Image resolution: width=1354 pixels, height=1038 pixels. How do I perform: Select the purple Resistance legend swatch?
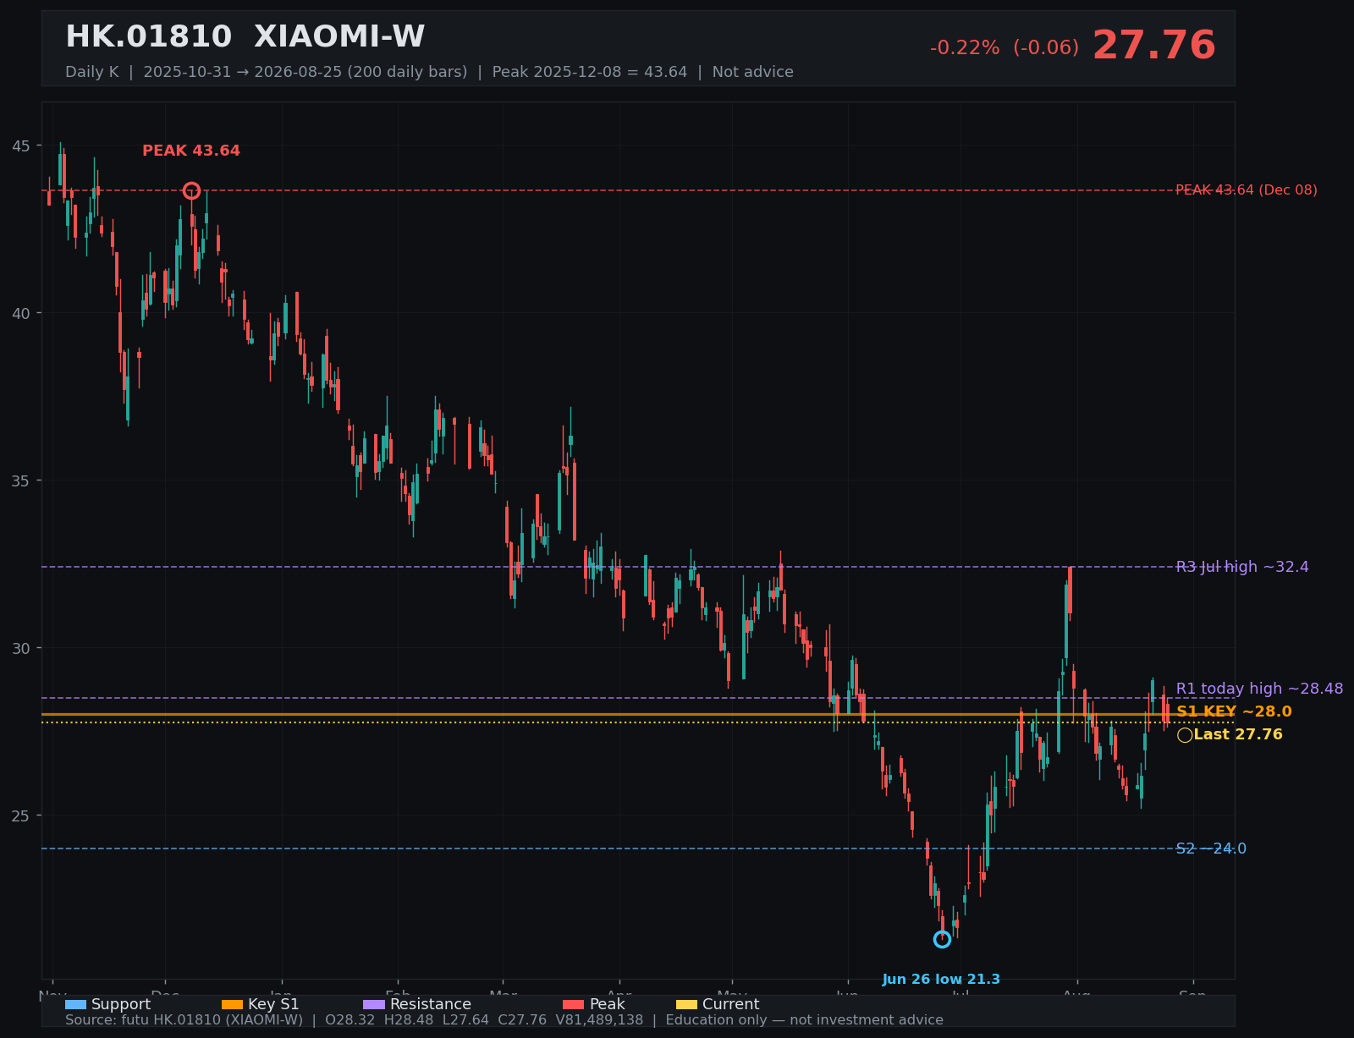click(374, 1004)
